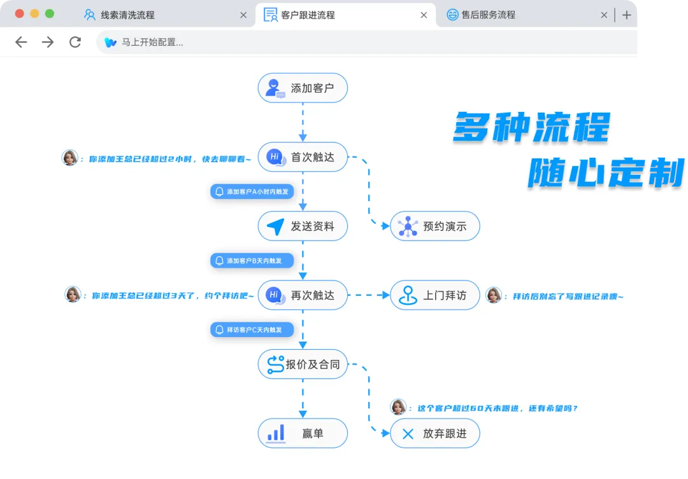Screen dimensions: 688x479
Task: Click avatar beside 拜访后别忘了写跟进记录 message
Action: click(x=494, y=295)
